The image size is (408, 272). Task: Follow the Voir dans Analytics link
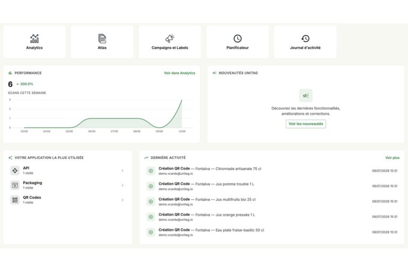[x=180, y=73]
